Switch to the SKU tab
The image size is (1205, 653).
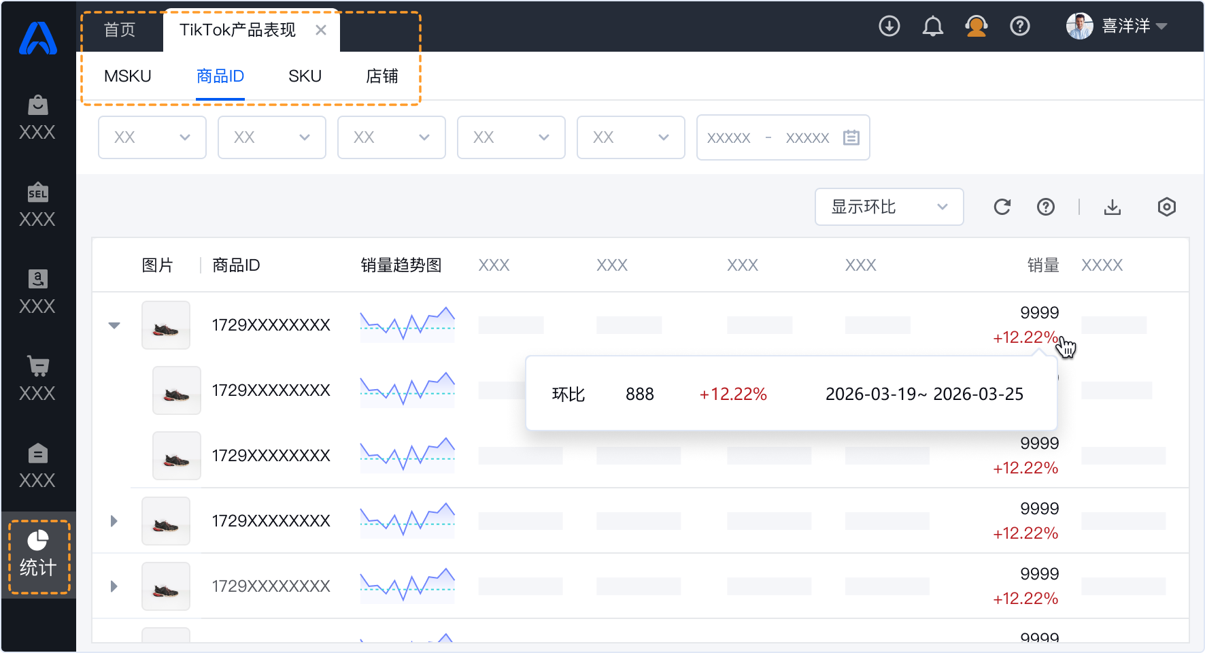pos(305,76)
